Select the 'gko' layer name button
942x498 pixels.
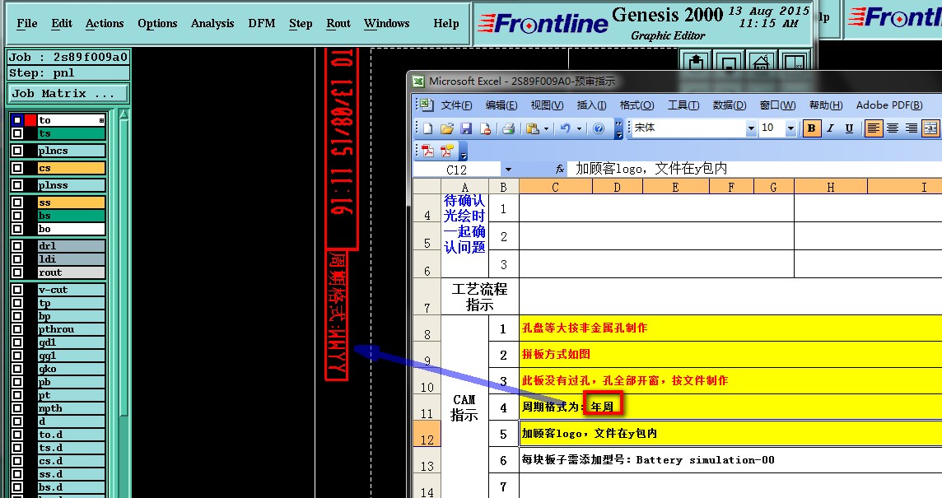(71, 369)
